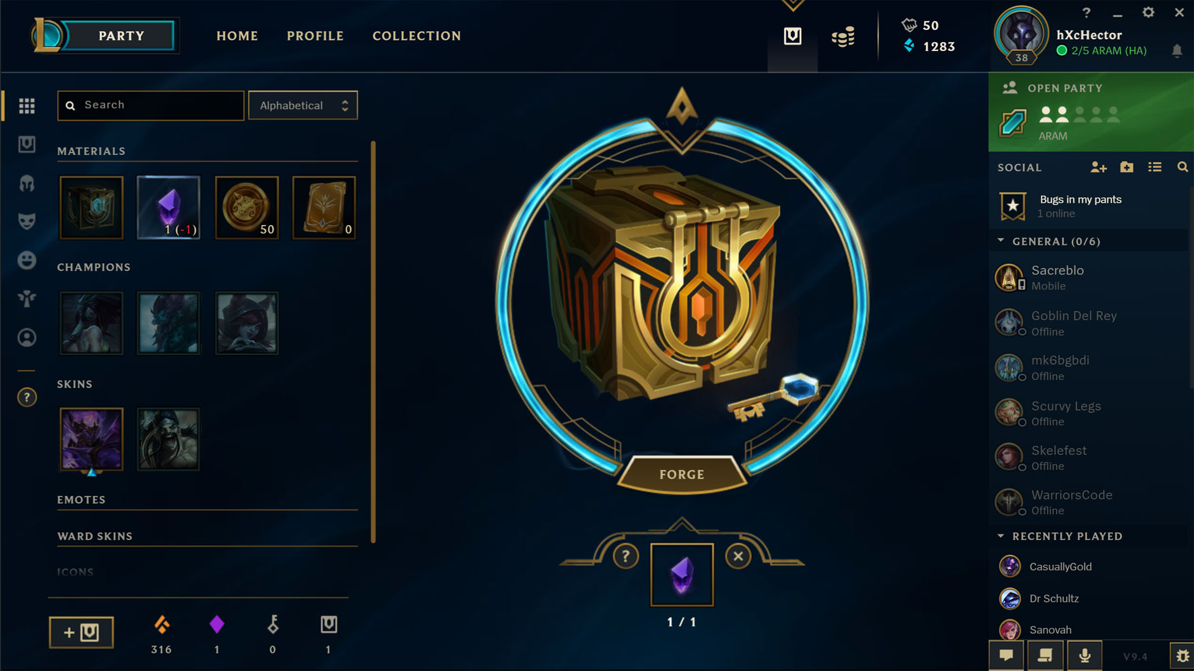Open the notifications bell icon
1194x671 pixels.
pyautogui.click(x=1177, y=50)
